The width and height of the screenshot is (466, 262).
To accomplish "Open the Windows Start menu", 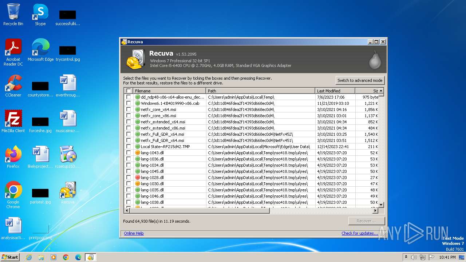I will (10, 257).
